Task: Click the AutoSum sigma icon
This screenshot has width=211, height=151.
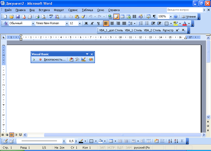Action: click(x=182, y=141)
